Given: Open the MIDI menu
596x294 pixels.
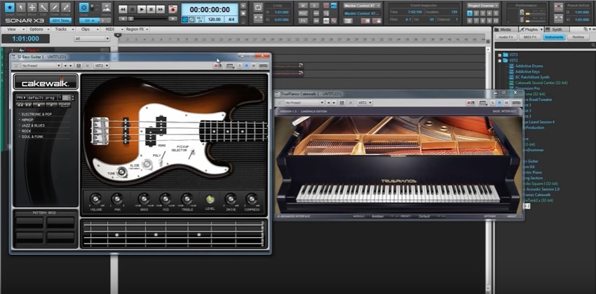Looking at the screenshot, I should click(111, 29).
